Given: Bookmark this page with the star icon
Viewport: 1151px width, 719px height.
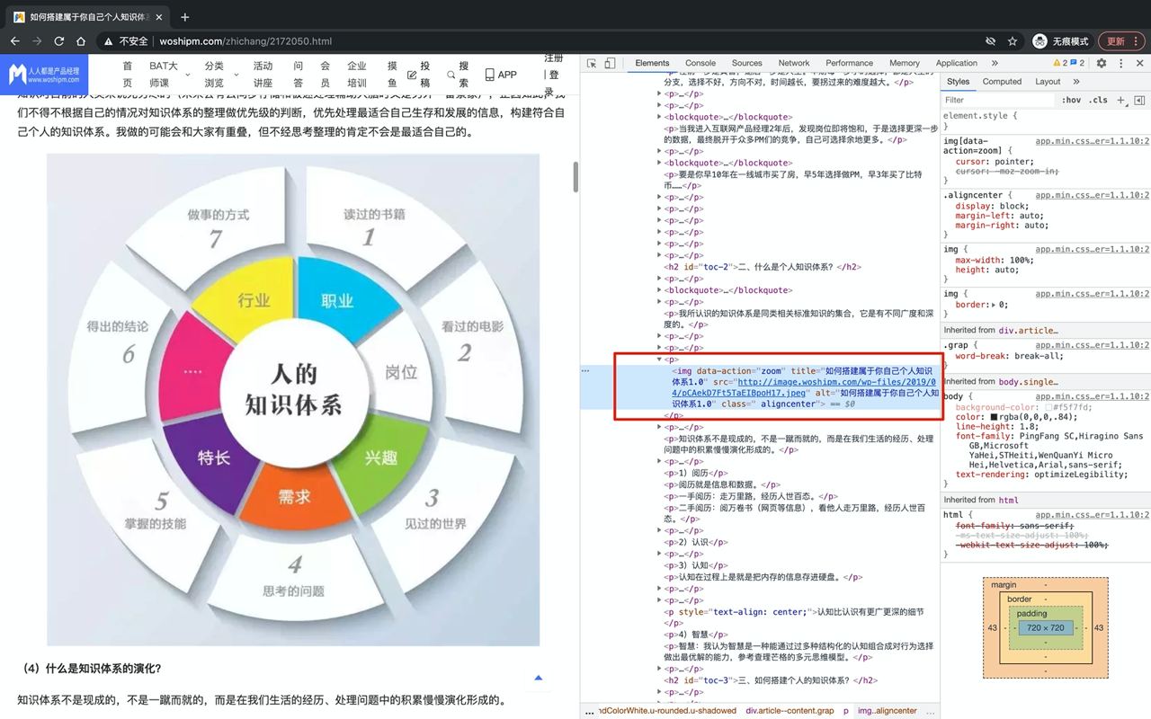Looking at the screenshot, I should click(1013, 41).
